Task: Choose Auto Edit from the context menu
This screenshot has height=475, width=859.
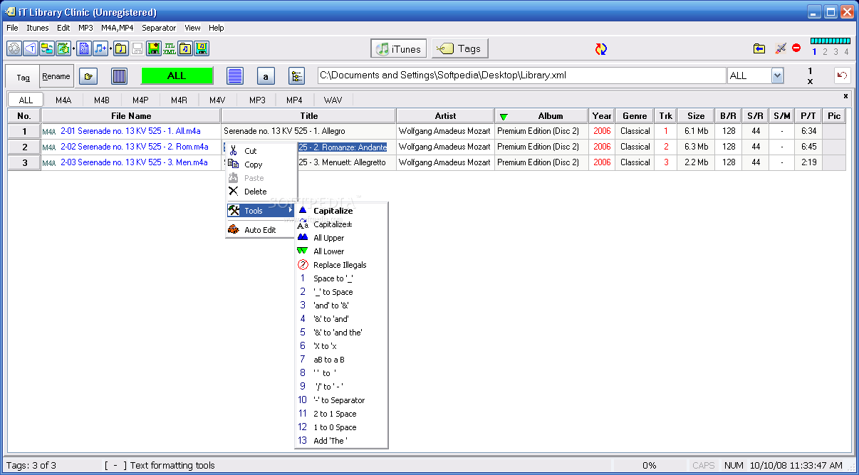Action: point(260,230)
